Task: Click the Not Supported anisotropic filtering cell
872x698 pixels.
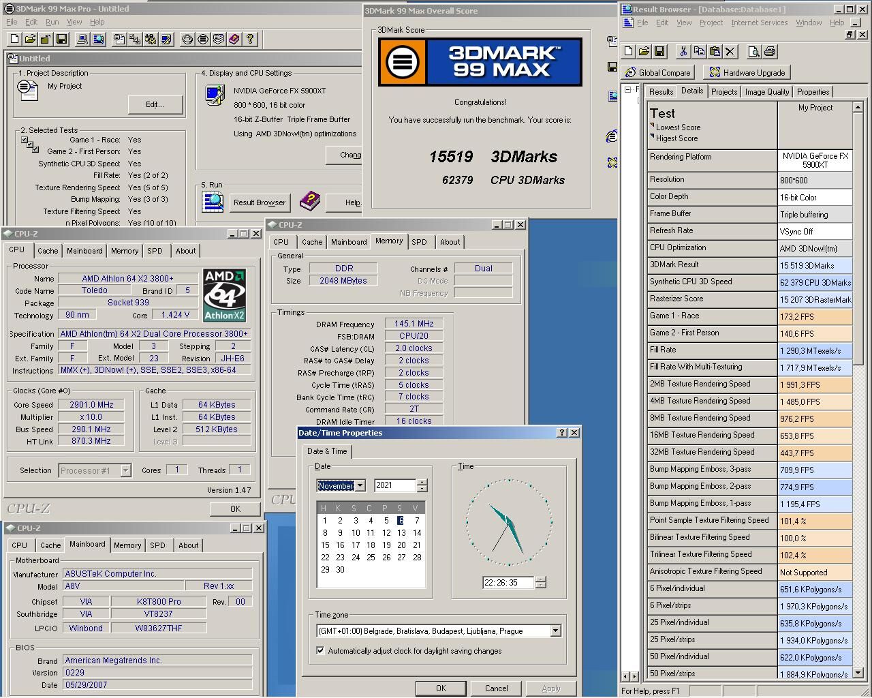Action: 815,573
